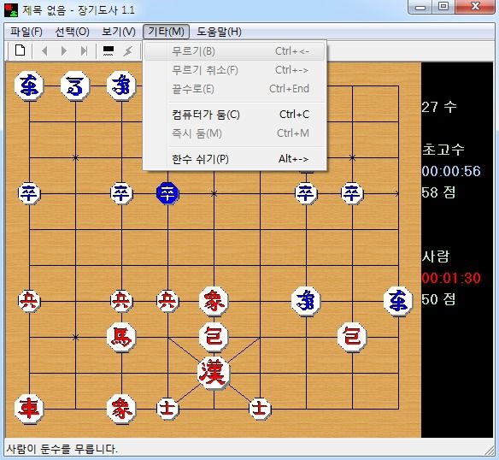This screenshot has height=460, width=499.
Task: Select the blue 車 chariot in the top-left corner
Action: (29, 86)
